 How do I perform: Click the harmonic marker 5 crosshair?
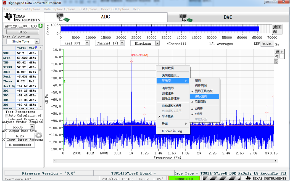(145, 115)
